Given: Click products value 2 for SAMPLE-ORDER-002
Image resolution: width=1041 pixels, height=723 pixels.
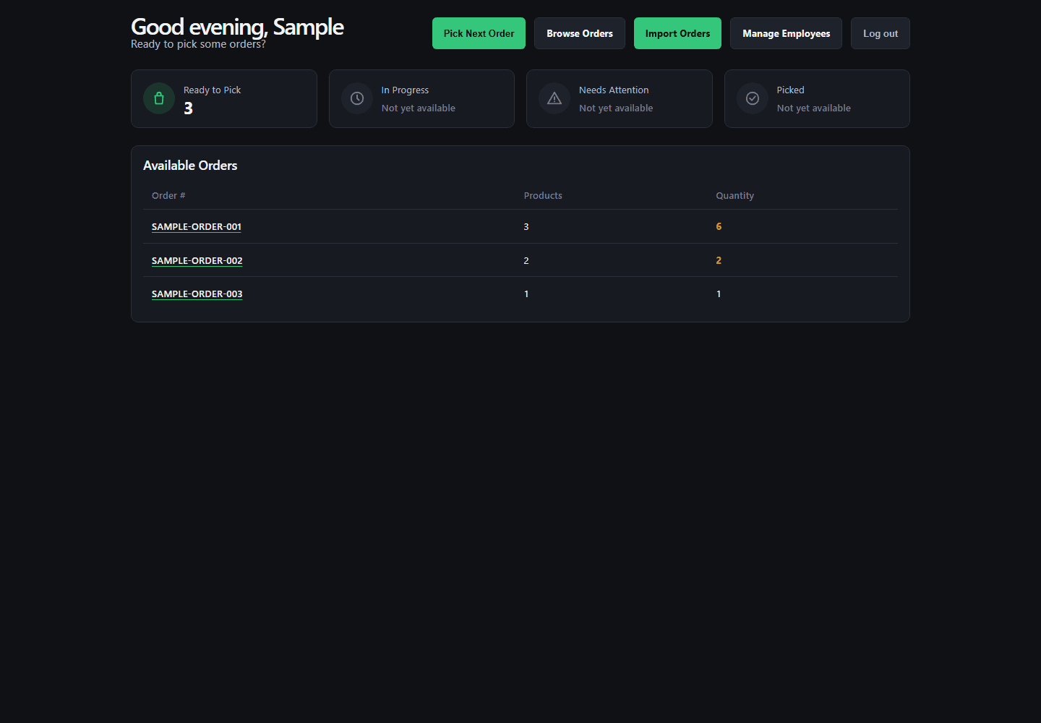Looking at the screenshot, I should pos(526,260).
